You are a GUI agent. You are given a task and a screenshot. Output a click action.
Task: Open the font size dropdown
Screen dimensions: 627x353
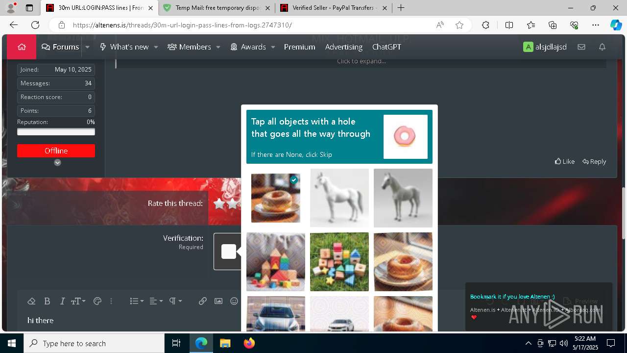click(78, 301)
